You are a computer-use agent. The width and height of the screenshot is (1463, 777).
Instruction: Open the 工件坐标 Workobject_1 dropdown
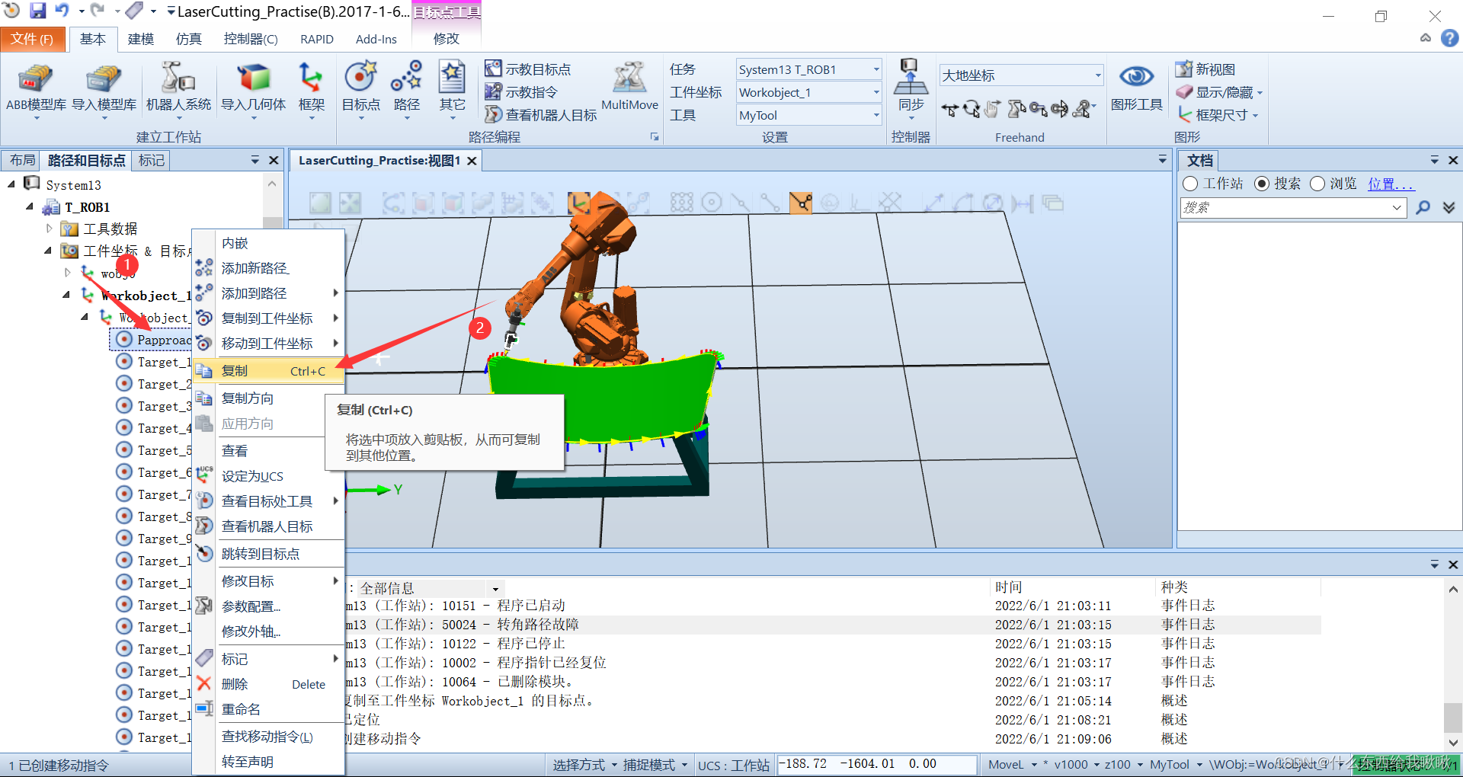(x=876, y=92)
